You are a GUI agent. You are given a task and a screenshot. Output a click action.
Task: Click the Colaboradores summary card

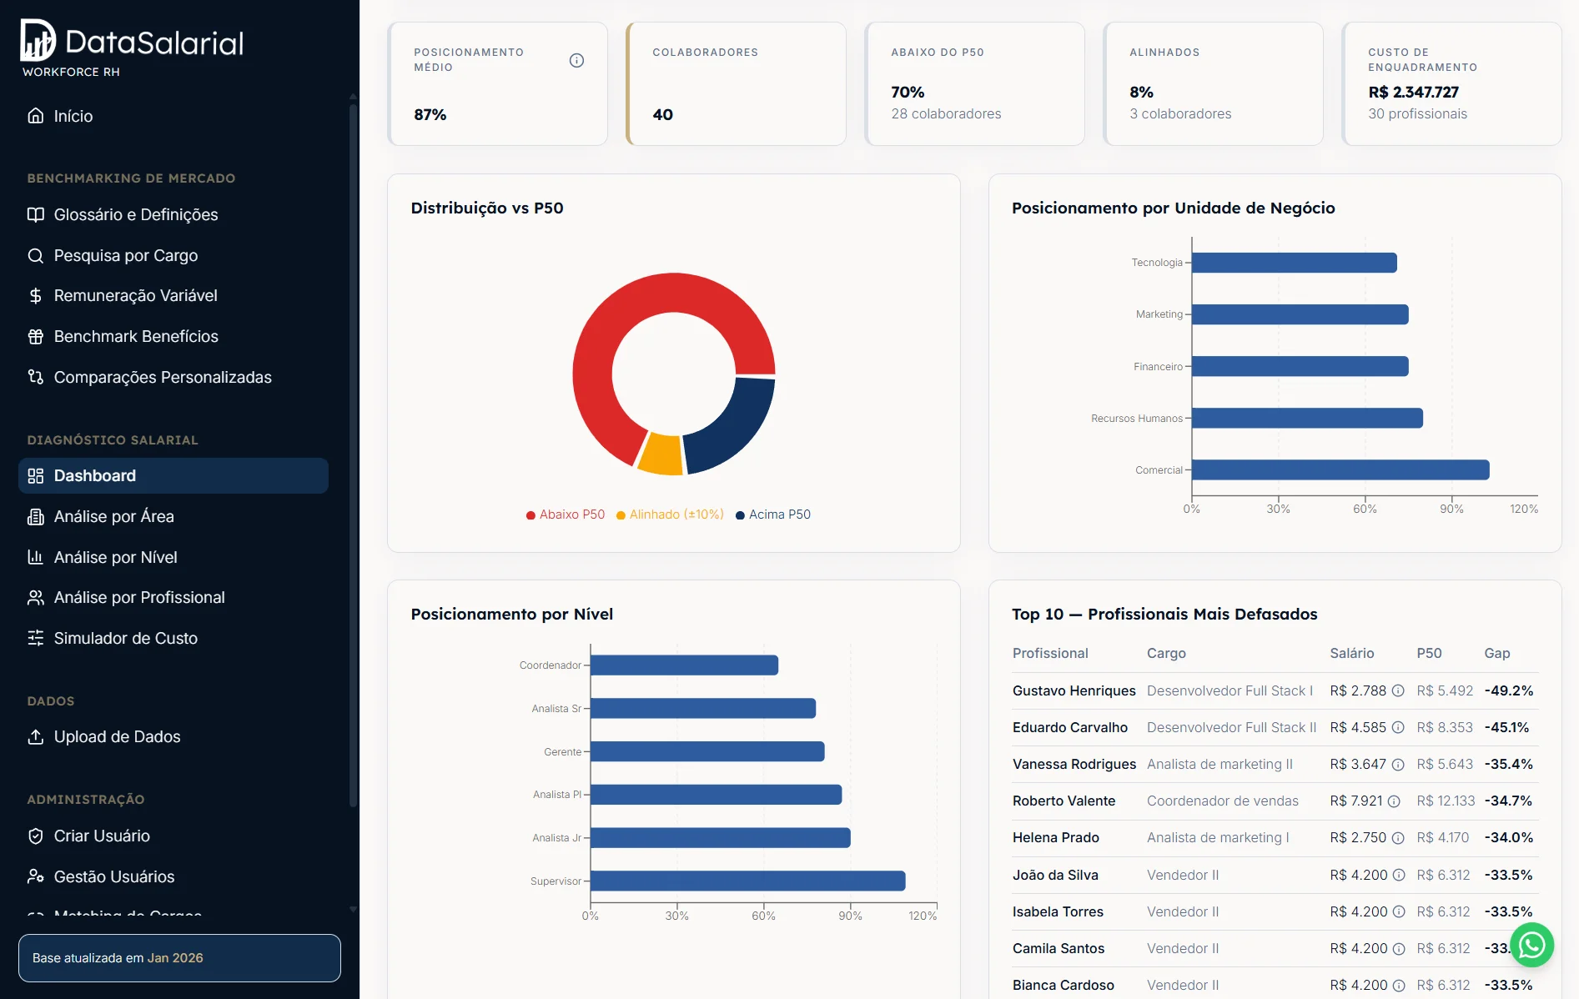[736, 84]
